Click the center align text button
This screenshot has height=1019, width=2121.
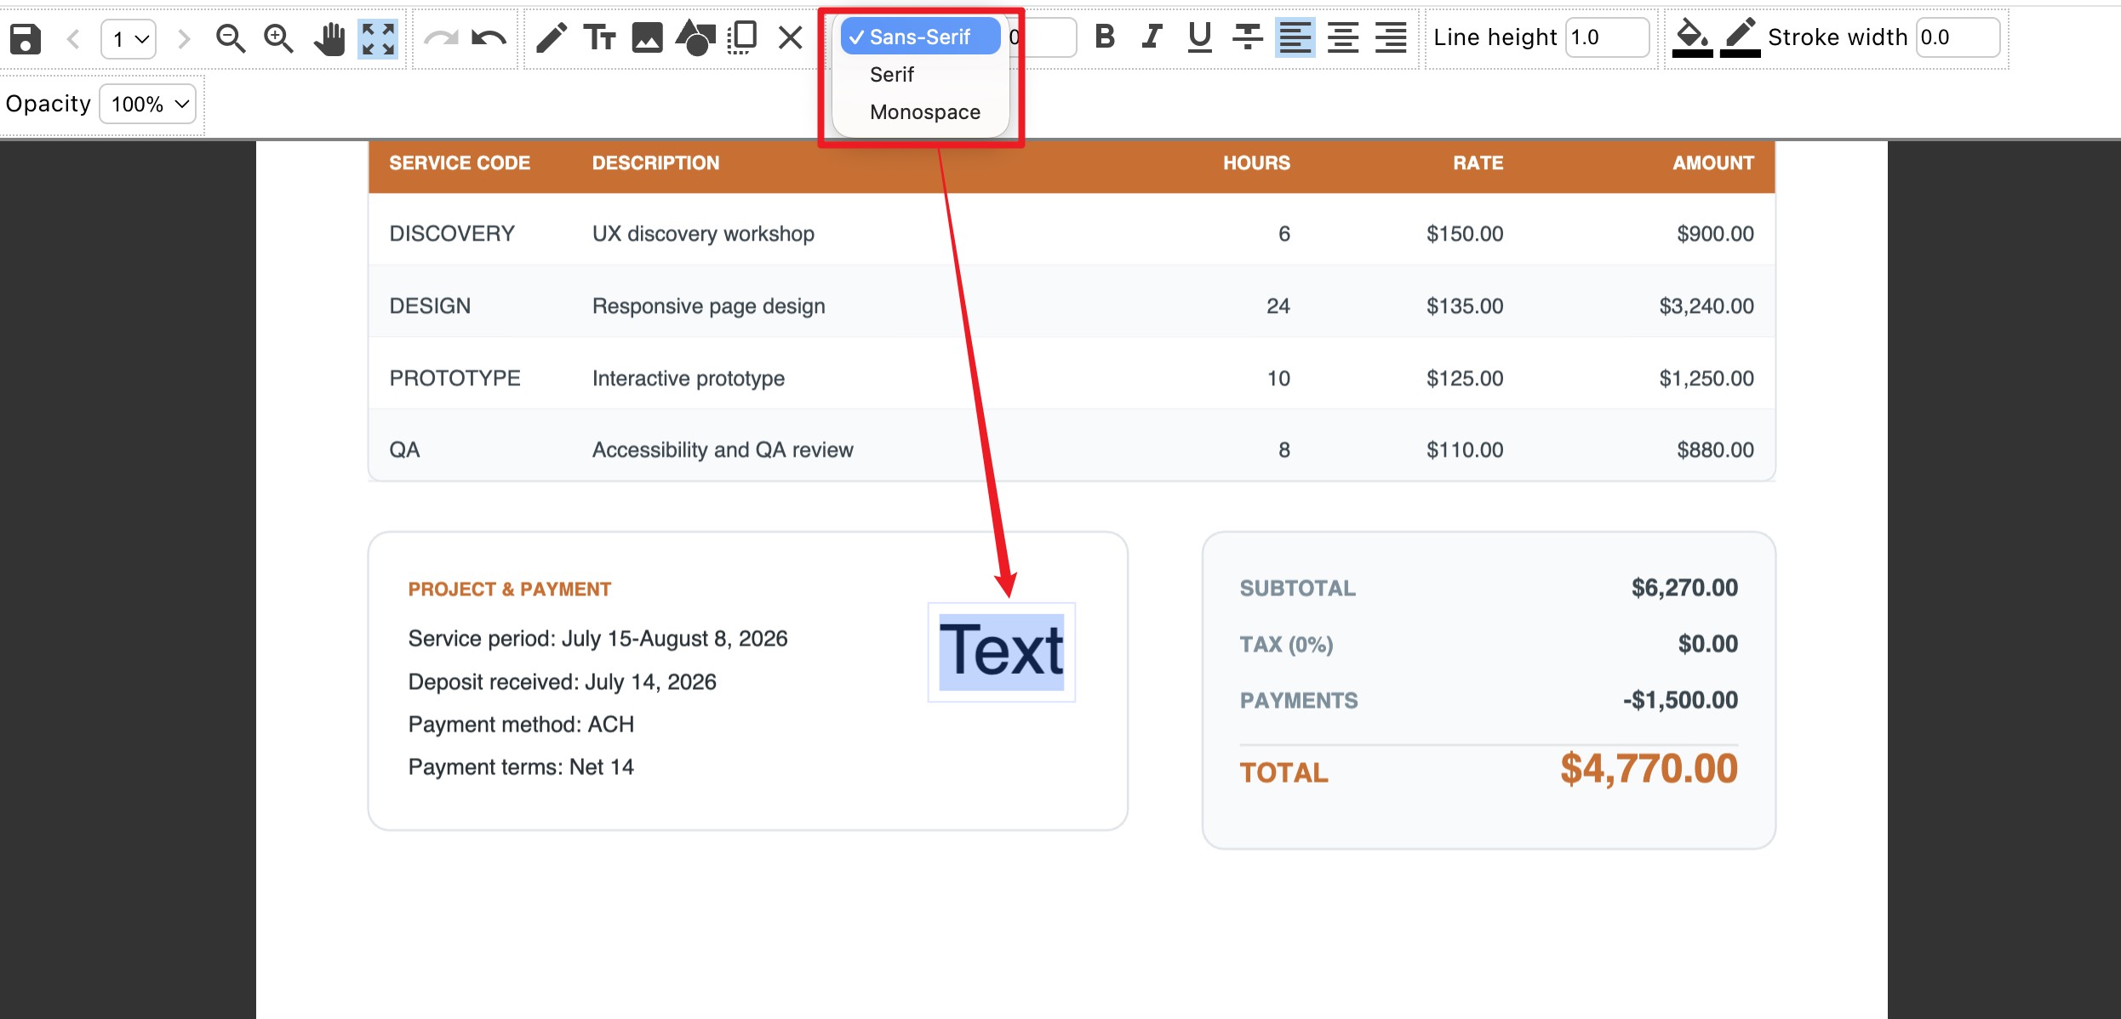click(x=1343, y=37)
